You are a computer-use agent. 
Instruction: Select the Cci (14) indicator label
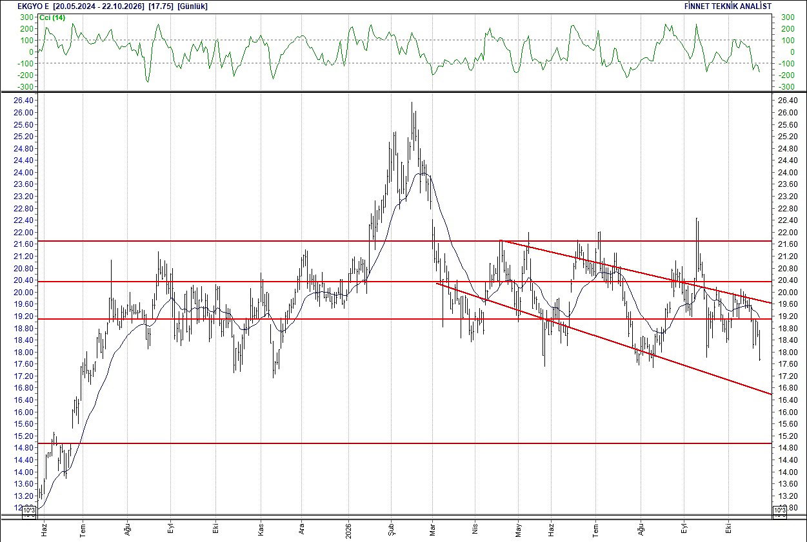coord(52,17)
